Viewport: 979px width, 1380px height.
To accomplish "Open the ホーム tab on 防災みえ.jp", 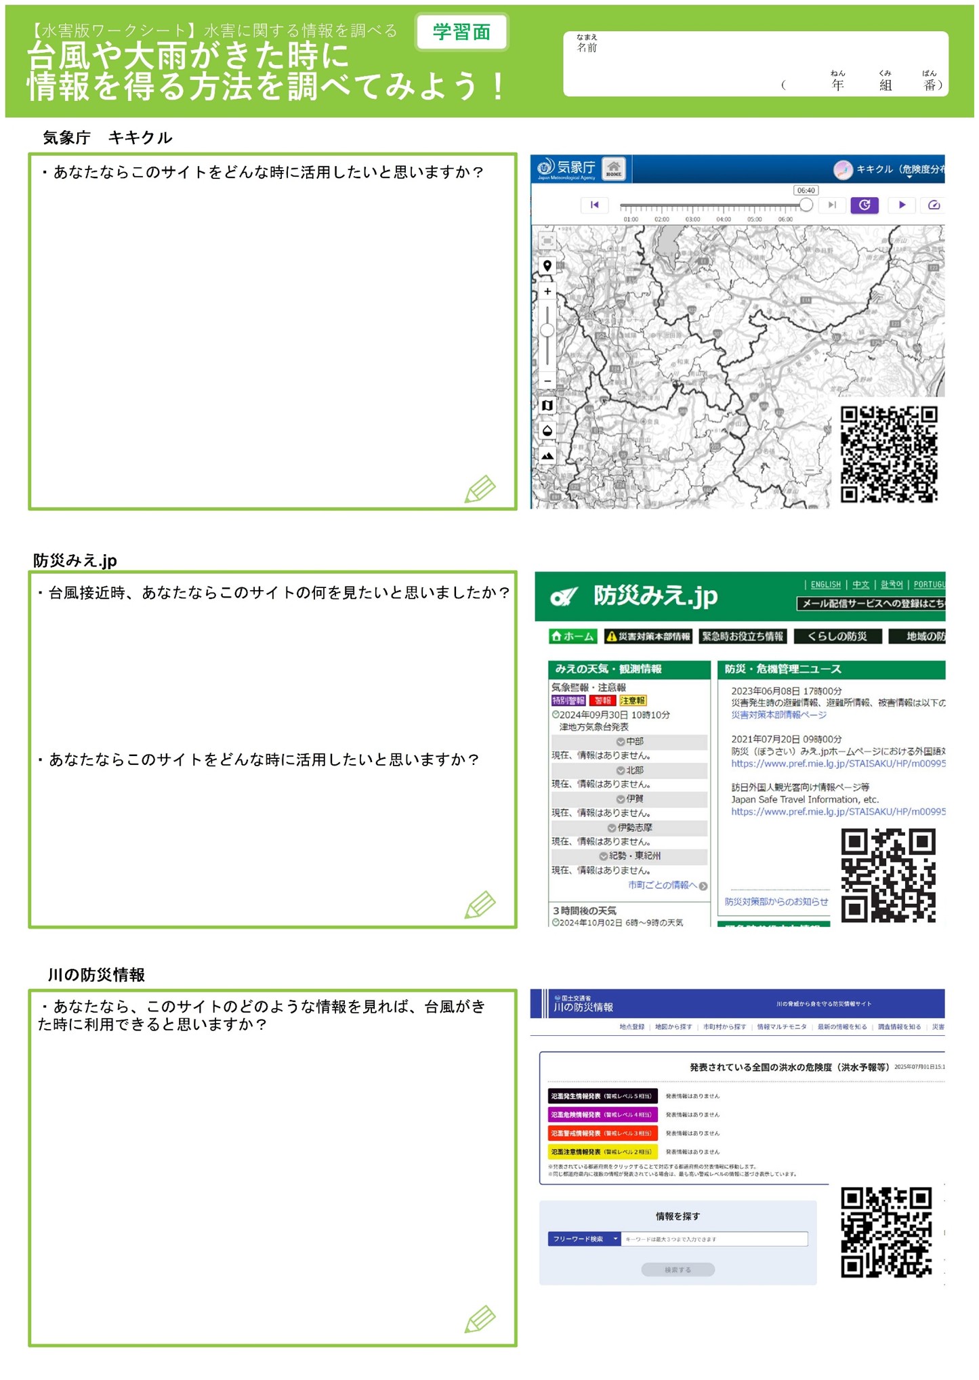I will [572, 636].
